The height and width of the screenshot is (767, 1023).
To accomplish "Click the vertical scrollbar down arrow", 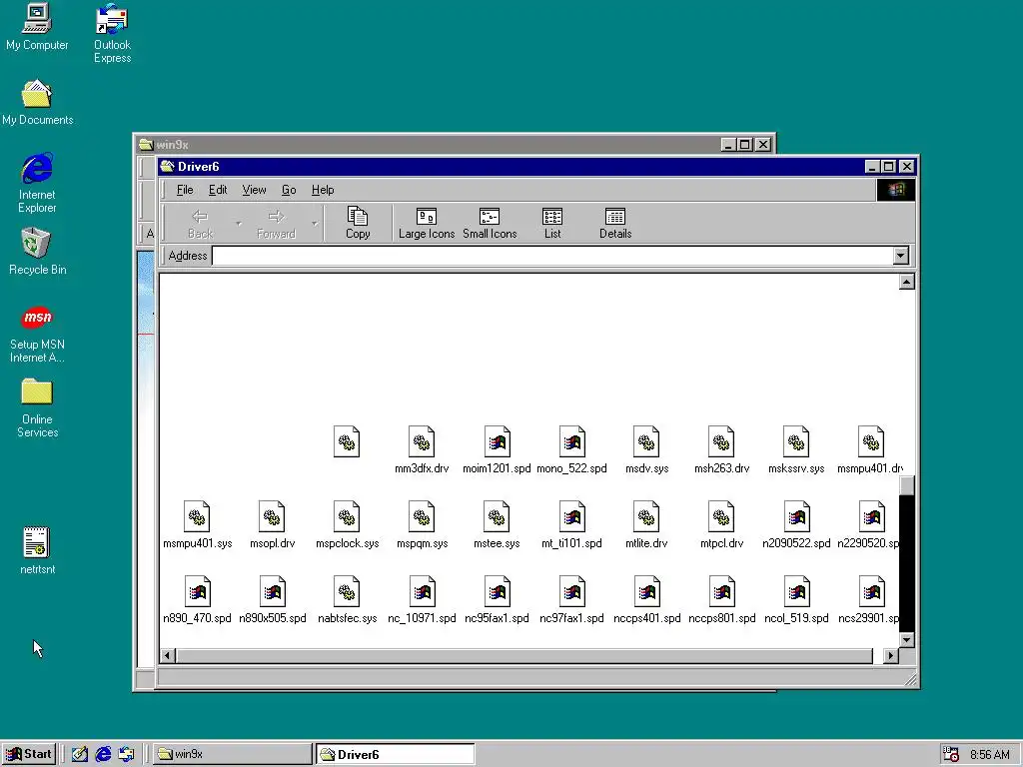I will pos(906,640).
